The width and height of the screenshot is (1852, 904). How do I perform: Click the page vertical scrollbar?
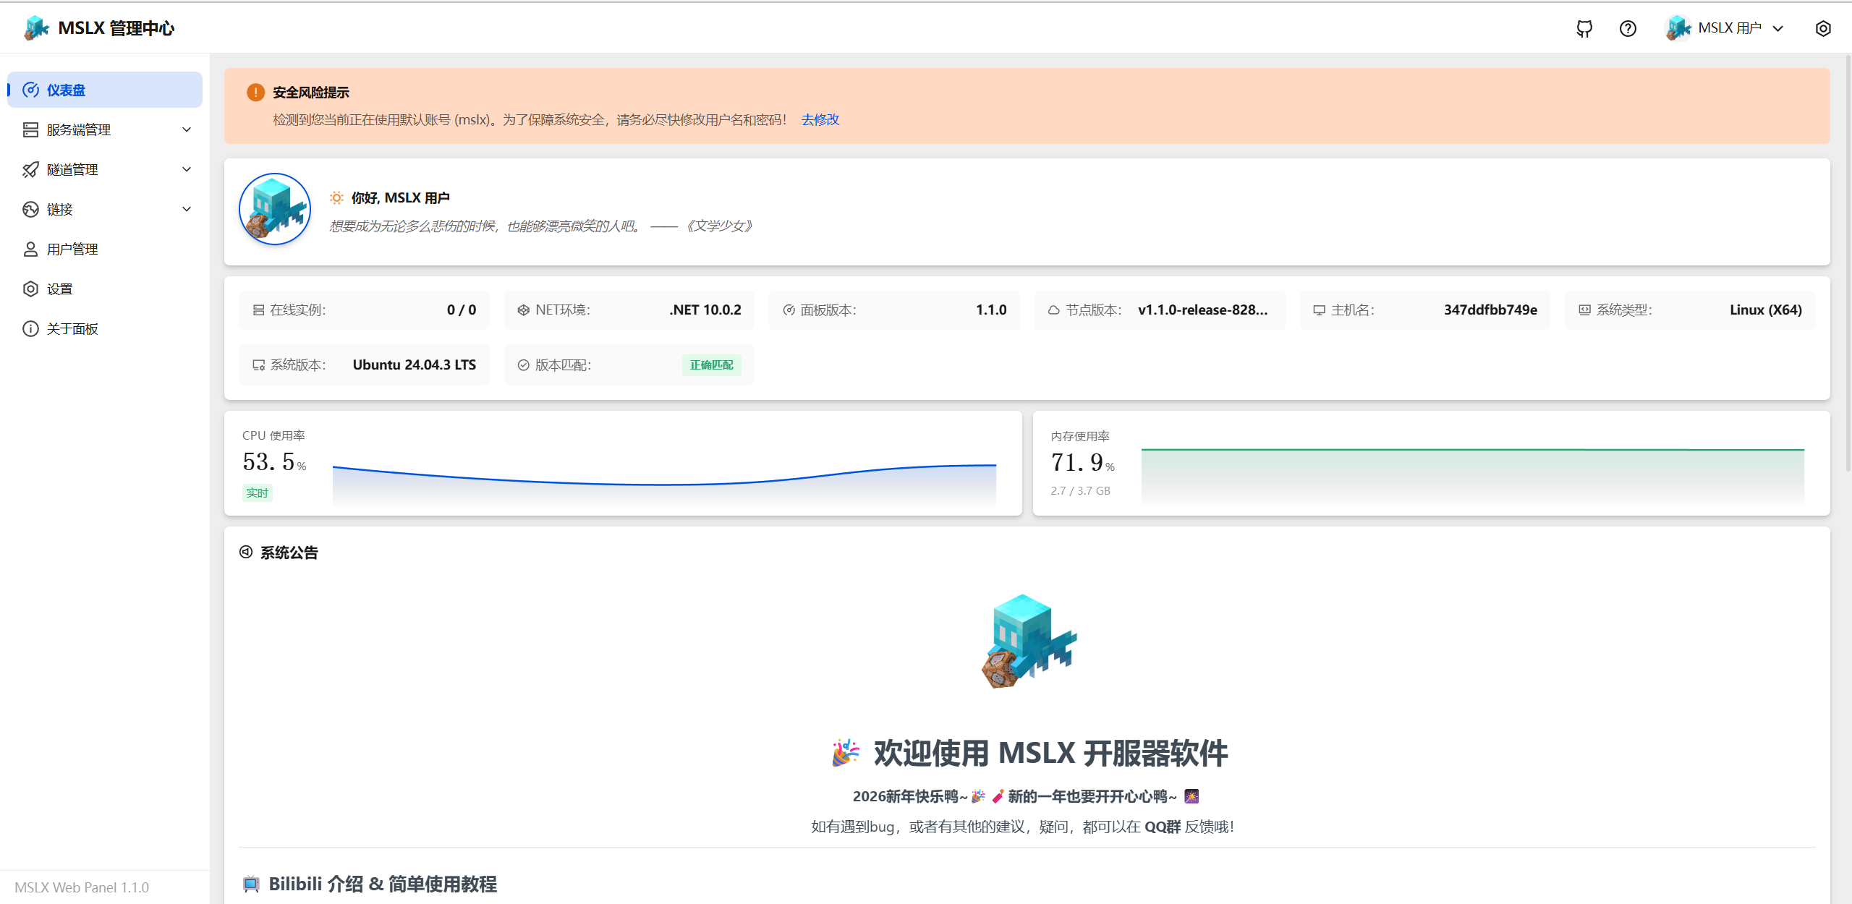1847,260
